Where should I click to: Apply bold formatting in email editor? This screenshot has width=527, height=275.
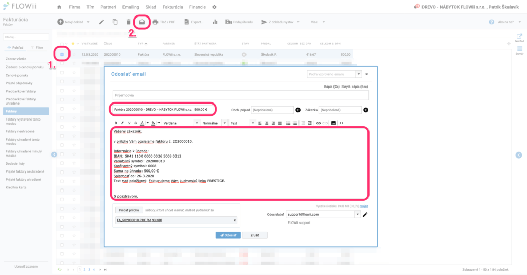pyautogui.click(x=116, y=123)
